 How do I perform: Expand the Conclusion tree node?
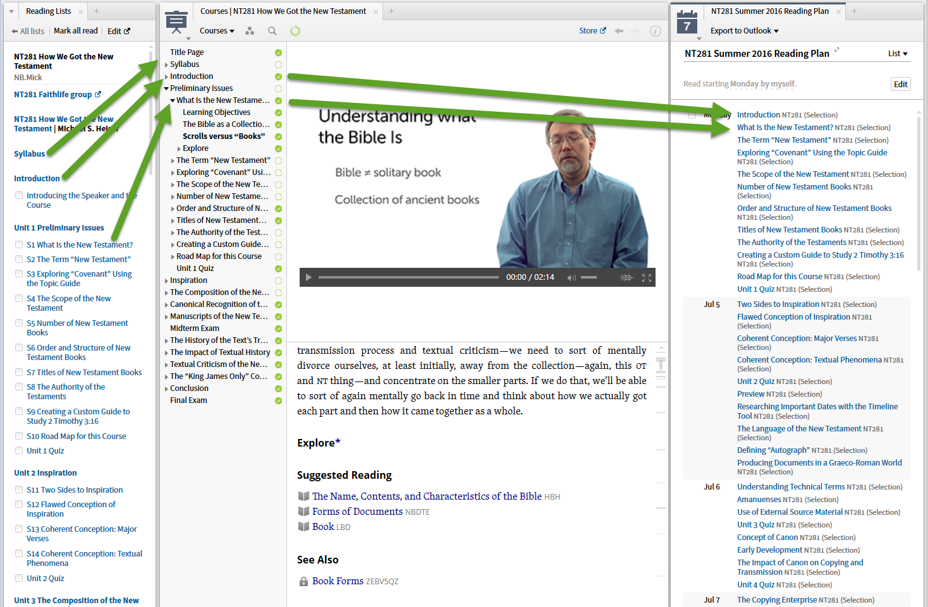click(166, 388)
